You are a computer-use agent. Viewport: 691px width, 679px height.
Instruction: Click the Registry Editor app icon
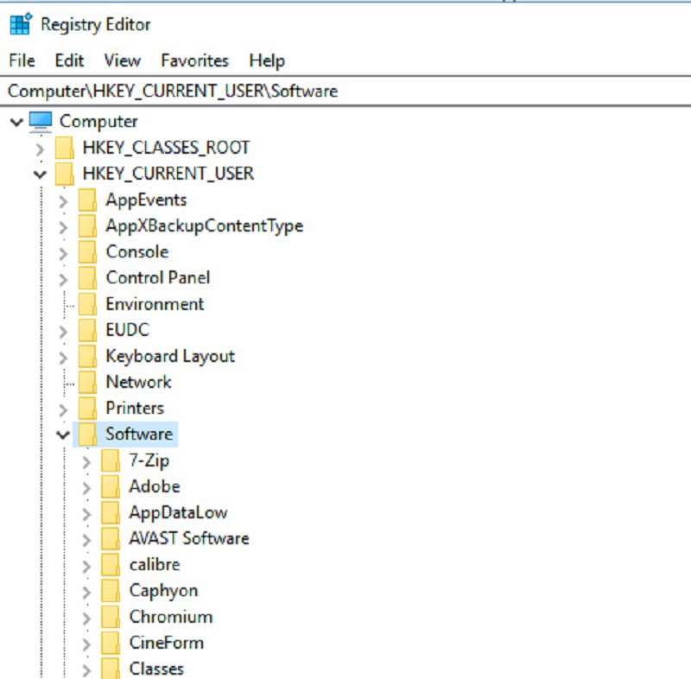[21, 24]
